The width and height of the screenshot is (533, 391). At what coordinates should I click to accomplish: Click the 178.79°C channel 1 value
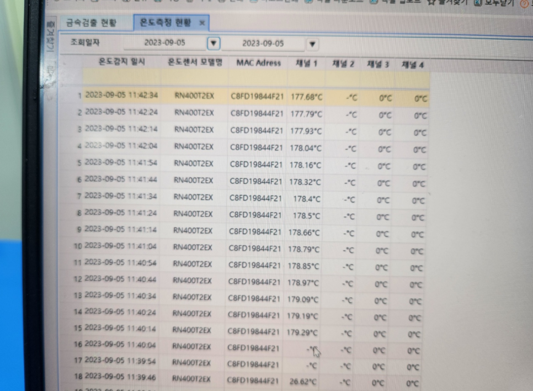point(303,250)
